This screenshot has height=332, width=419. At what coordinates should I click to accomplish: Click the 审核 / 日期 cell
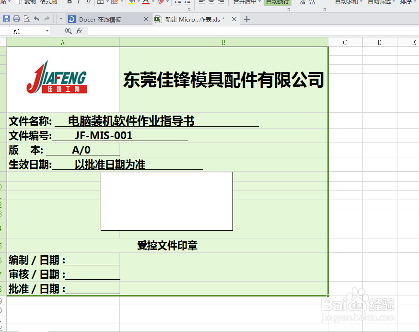[x=63, y=274]
